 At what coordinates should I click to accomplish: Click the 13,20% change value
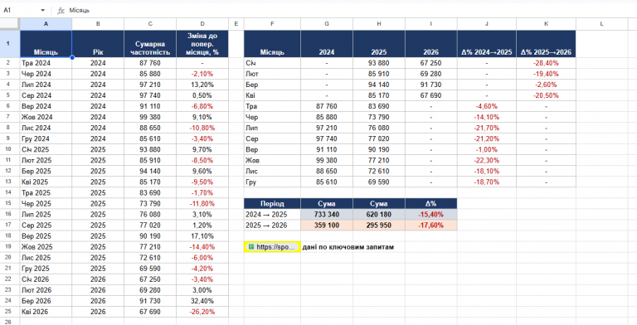point(202,85)
